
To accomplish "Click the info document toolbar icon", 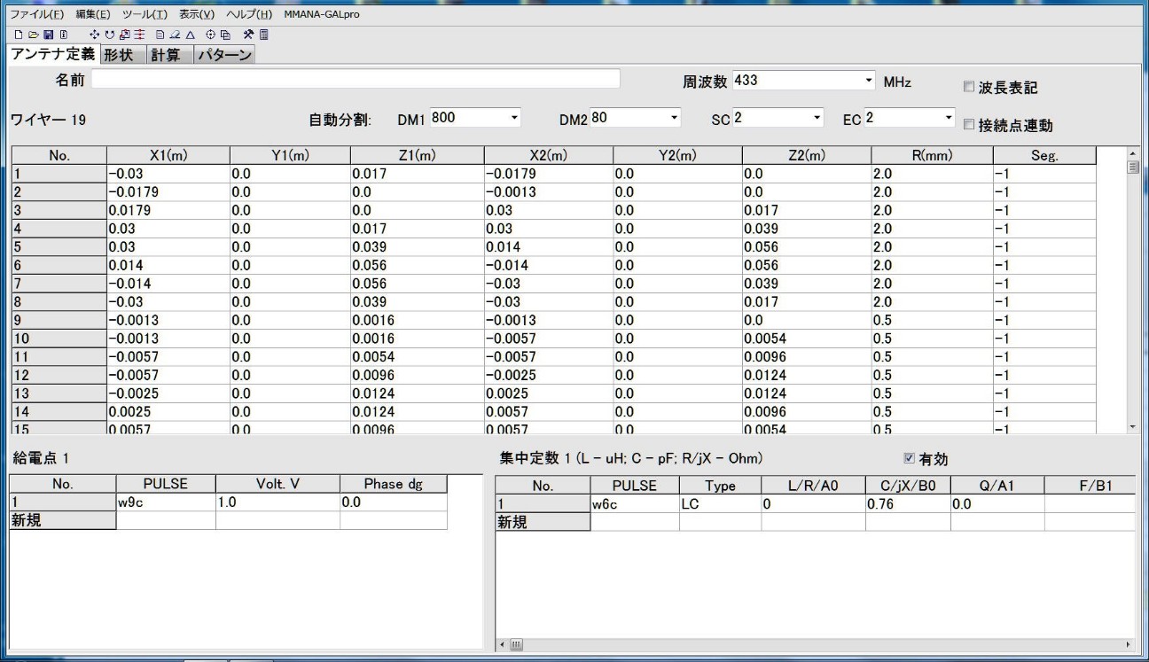I will [x=63, y=35].
